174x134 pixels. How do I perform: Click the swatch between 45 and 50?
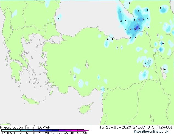pos(81,130)
